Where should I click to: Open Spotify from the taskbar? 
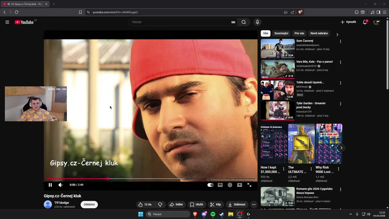213,214
